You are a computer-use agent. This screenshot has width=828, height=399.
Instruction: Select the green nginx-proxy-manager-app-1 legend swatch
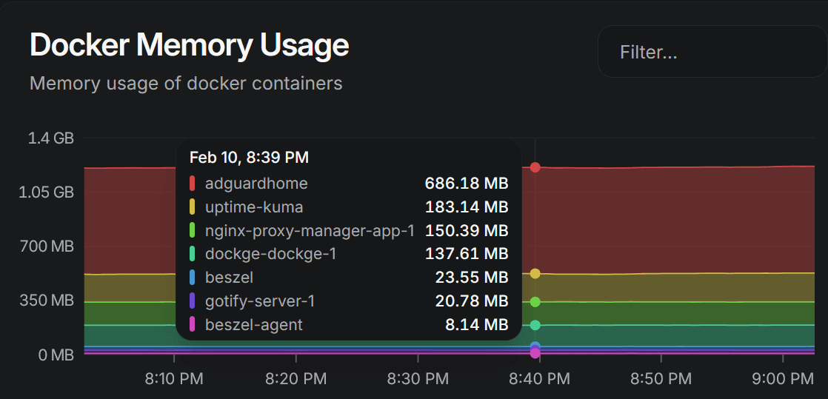(193, 230)
